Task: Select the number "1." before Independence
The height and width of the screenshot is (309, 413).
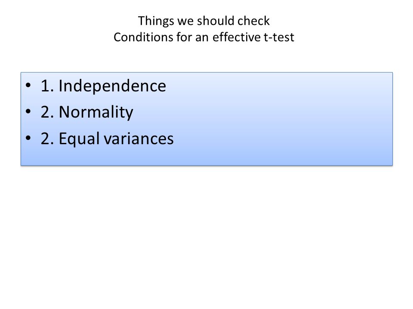Action: (x=48, y=86)
